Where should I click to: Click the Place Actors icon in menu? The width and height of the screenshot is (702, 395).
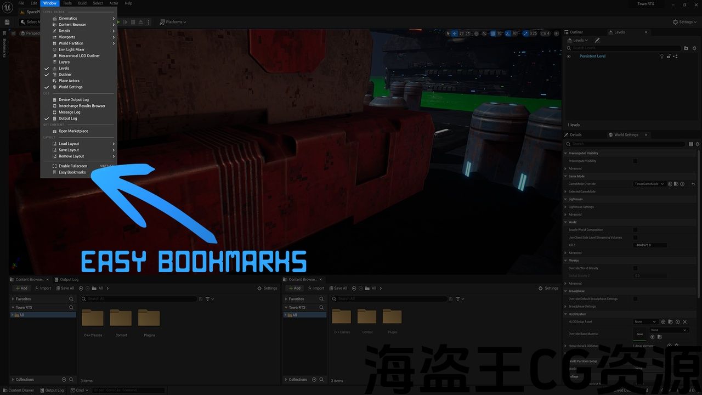pyautogui.click(x=54, y=81)
